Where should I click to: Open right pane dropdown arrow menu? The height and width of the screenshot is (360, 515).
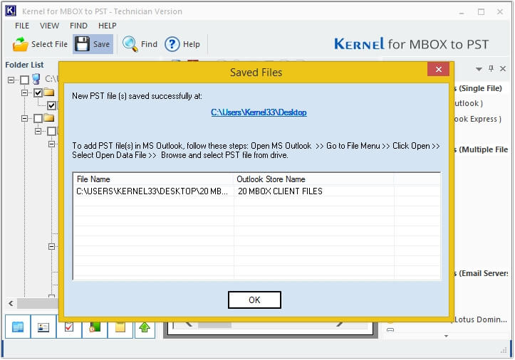tap(479, 69)
